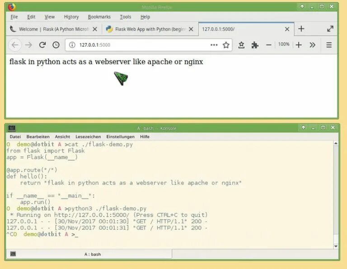
Task: Reset zoom by clicking 100%
Action: (x=284, y=44)
